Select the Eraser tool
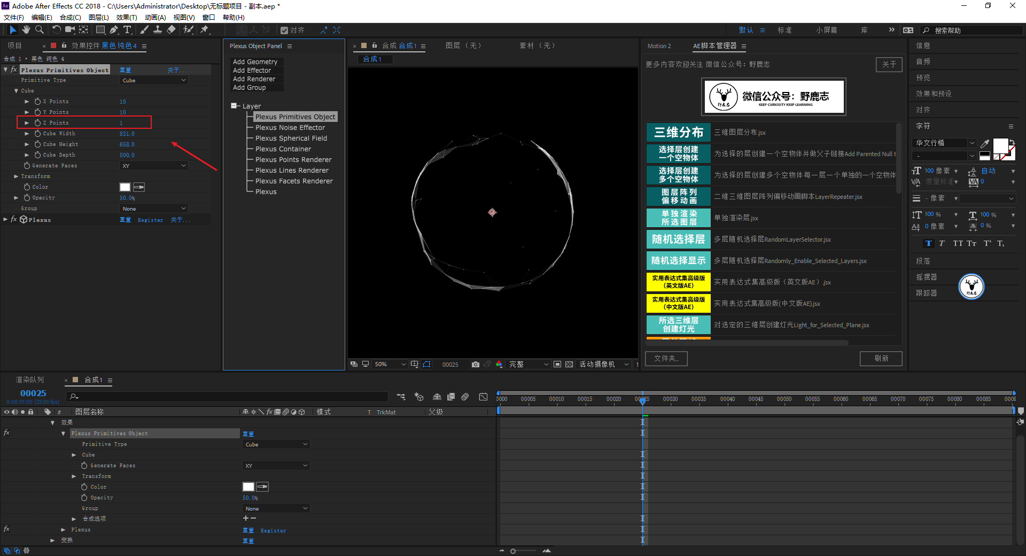The height and width of the screenshot is (556, 1026). pos(171,30)
